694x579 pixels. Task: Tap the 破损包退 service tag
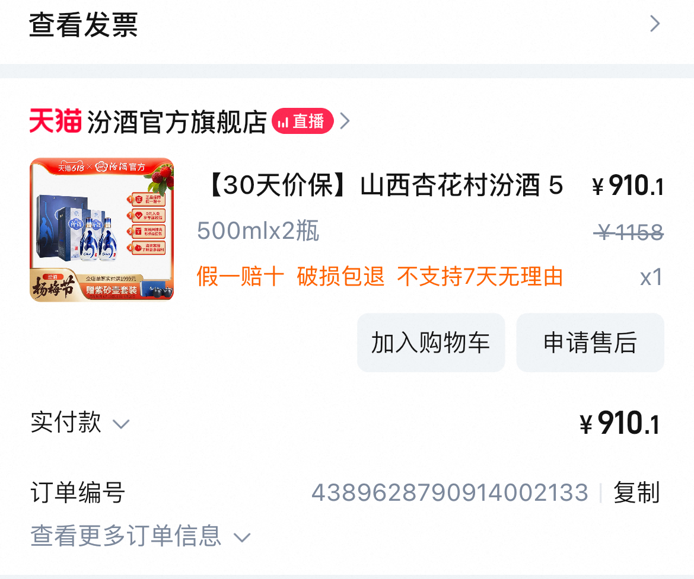341,277
